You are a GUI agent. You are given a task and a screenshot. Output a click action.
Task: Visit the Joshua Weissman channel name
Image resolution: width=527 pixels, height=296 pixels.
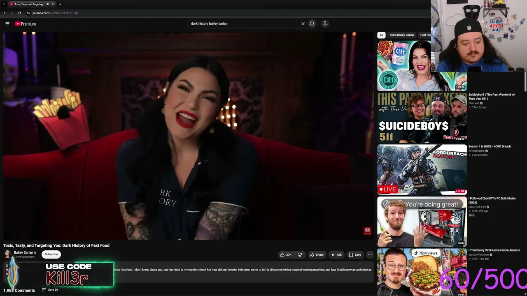478,254
